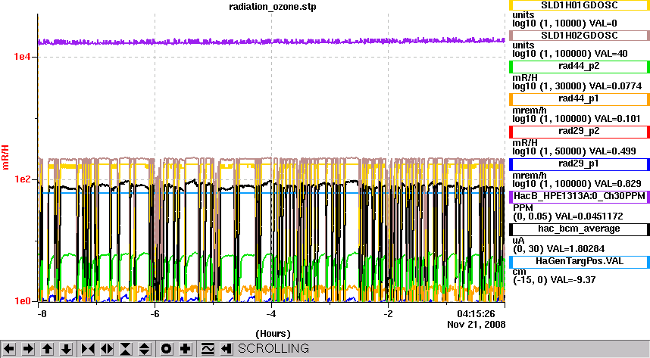
Task: Zoom out on the Y axis (up-down triangles icon)
Action: pos(145,349)
